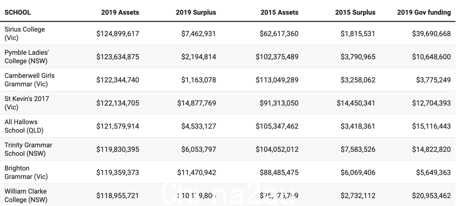Click the value $119,359,373
Viewport: 456px width, 206px height.
(118, 173)
